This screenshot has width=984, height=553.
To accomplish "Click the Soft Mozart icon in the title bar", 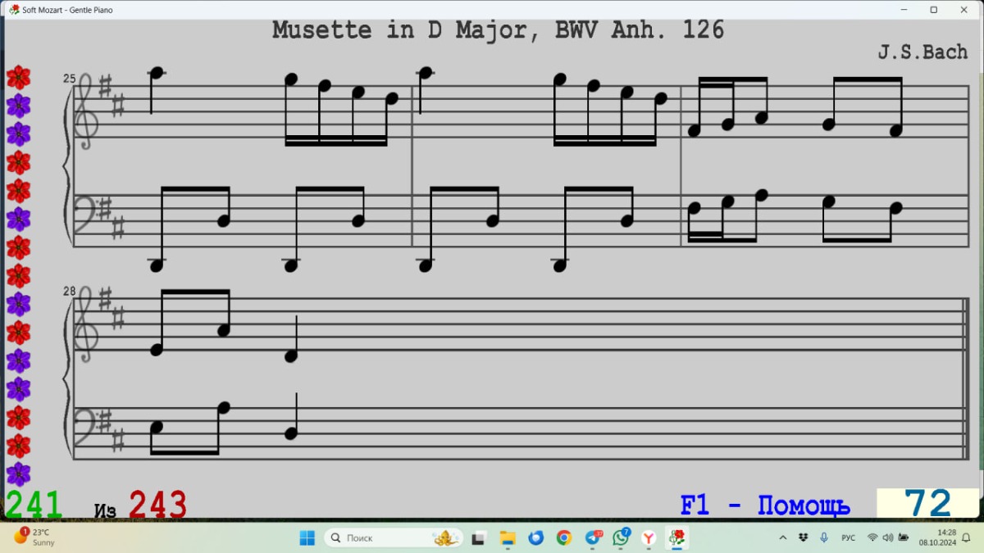I will [14, 10].
